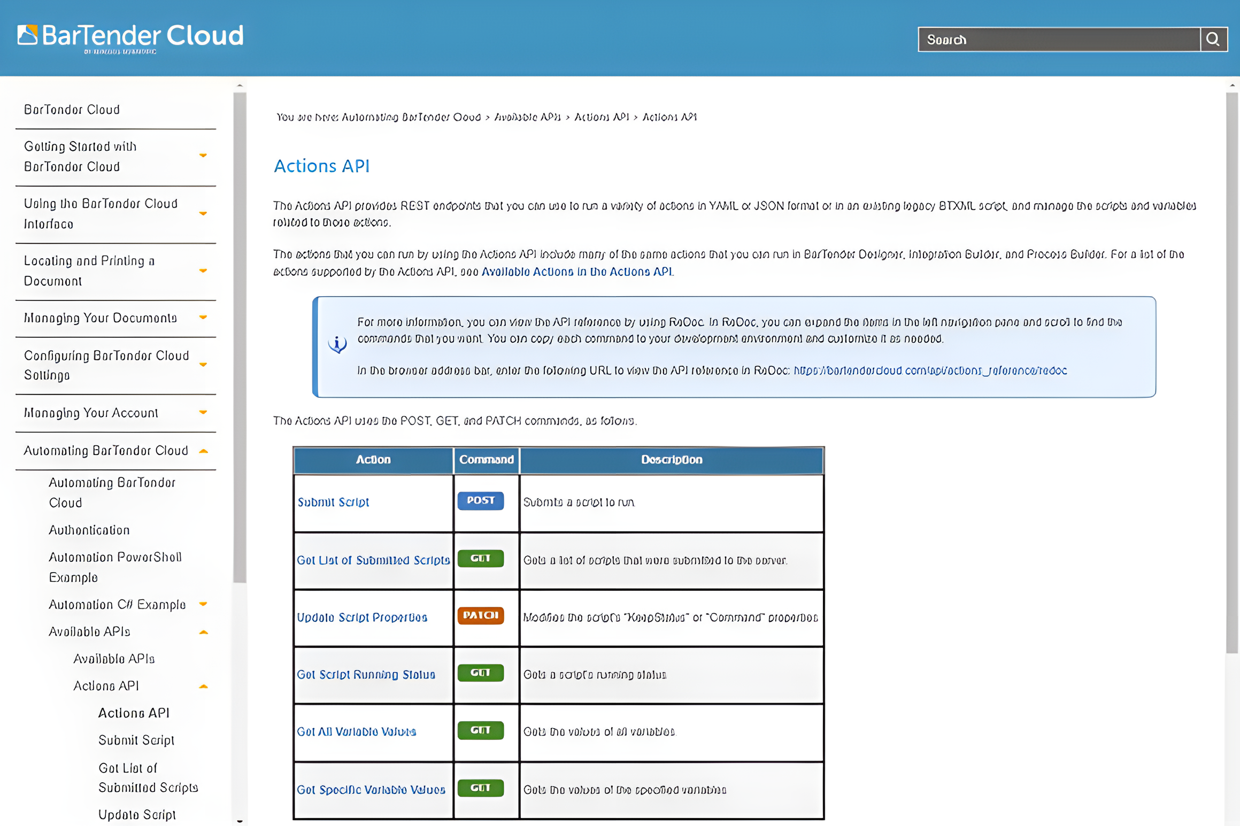Expand the Managing Your Documents section
Screen dimensions: 1240x826
tap(204, 317)
